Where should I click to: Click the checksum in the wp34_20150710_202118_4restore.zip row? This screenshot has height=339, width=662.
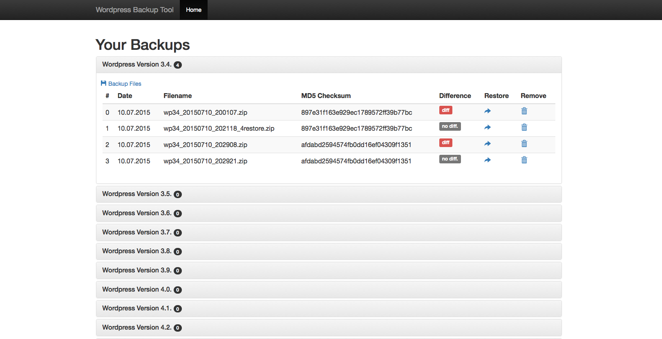coord(357,129)
